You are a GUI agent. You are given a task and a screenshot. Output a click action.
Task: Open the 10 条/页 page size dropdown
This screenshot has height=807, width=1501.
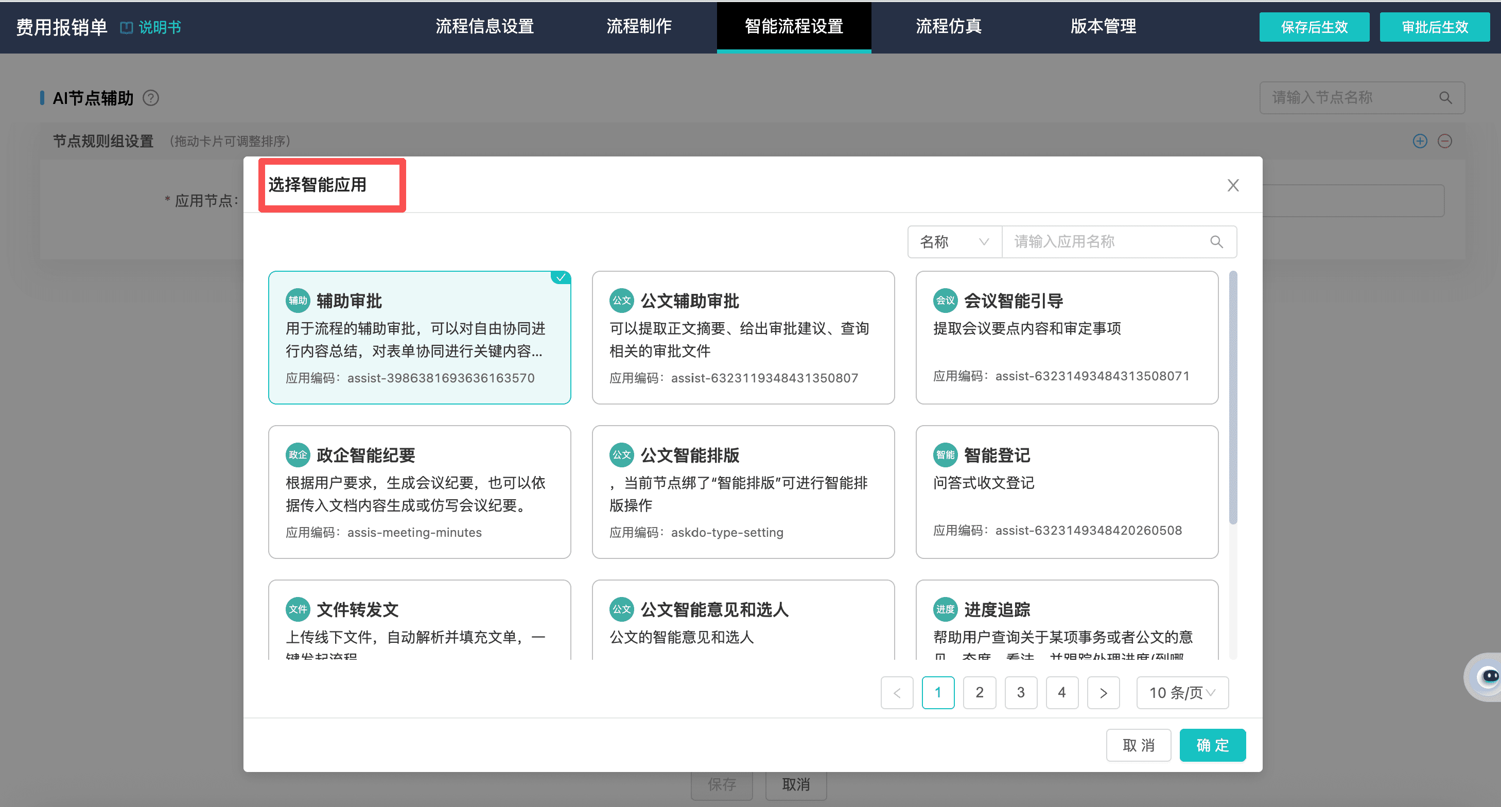coord(1182,693)
